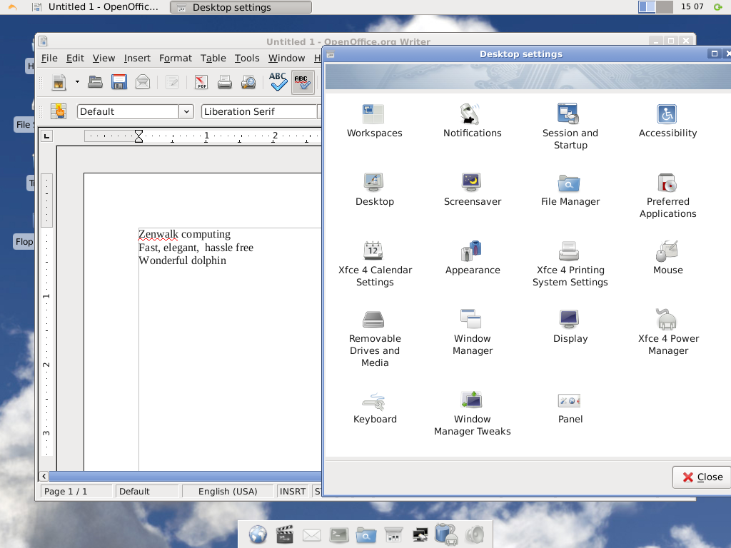Open the View menu in Writer
This screenshot has width=731, height=548.
click(104, 59)
